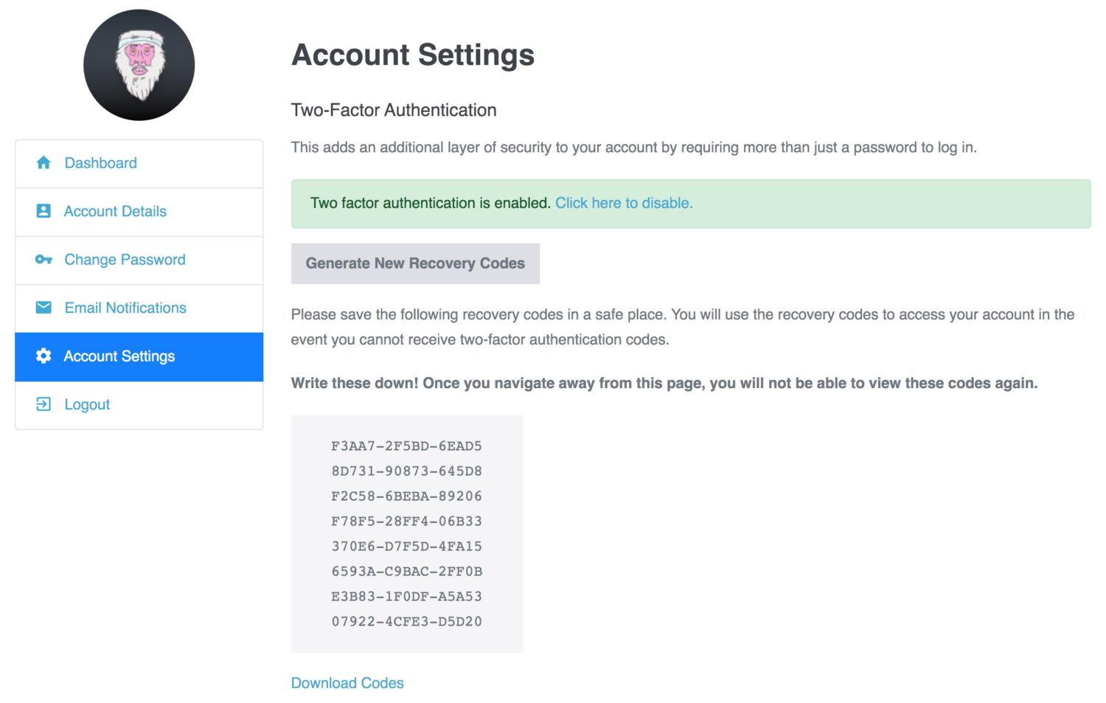Viewport: 1106px width, 703px height.
Task: Choose Logout from the sidebar
Action: (x=139, y=405)
